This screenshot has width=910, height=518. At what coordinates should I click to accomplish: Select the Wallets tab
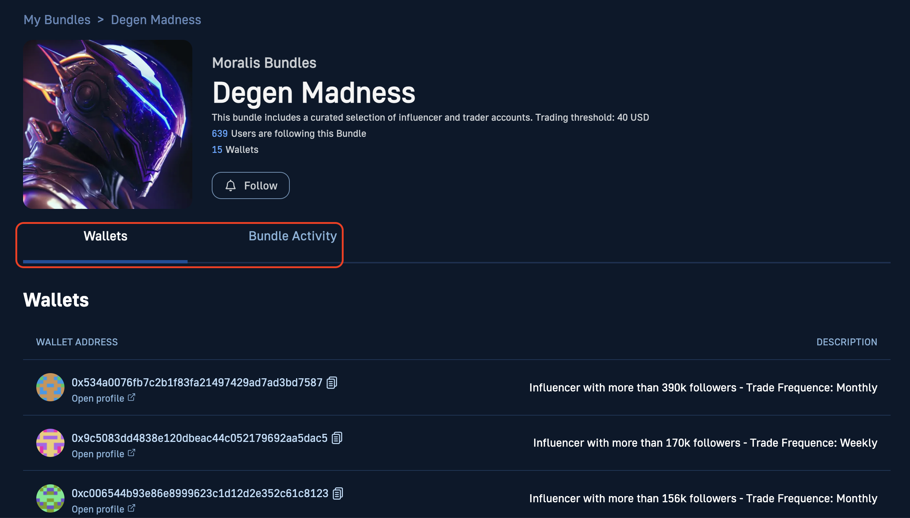pyautogui.click(x=105, y=236)
